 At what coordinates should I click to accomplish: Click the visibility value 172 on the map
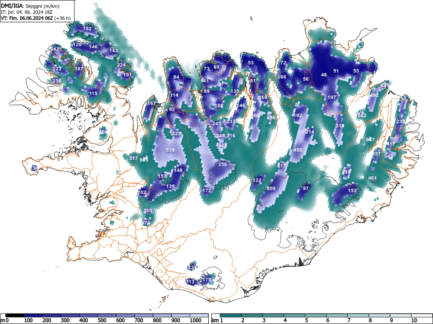[x=207, y=191]
